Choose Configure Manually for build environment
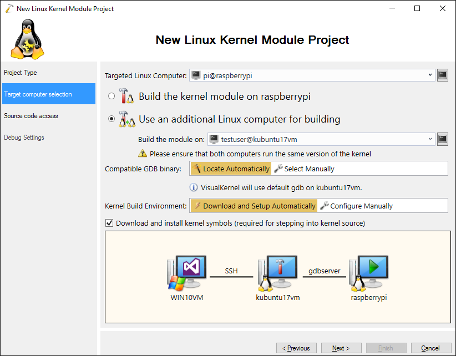Viewport: 456px width, 356px height. point(356,206)
